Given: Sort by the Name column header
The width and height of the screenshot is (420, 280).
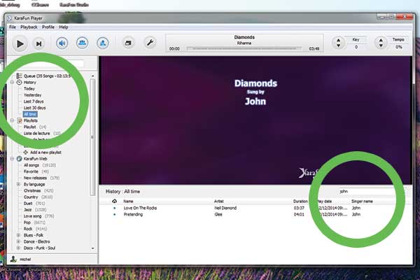Looking at the screenshot, I should pos(128,201).
